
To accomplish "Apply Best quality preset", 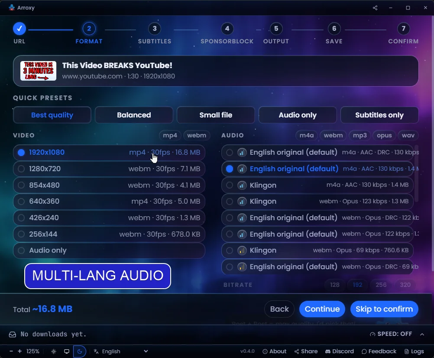I will (52, 115).
